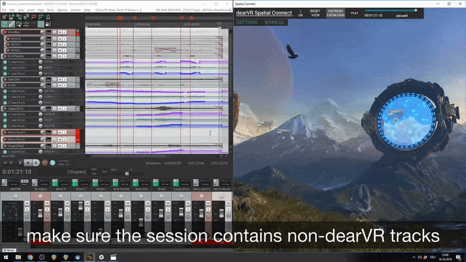Mute the WindBus track in track panel

[60, 32]
